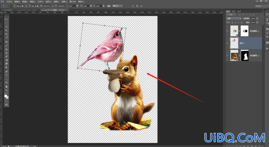Select the Eyedropper tool

tap(6, 38)
